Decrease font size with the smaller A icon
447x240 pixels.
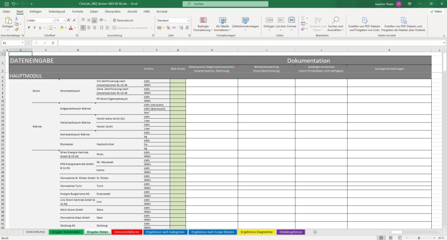click(74, 20)
